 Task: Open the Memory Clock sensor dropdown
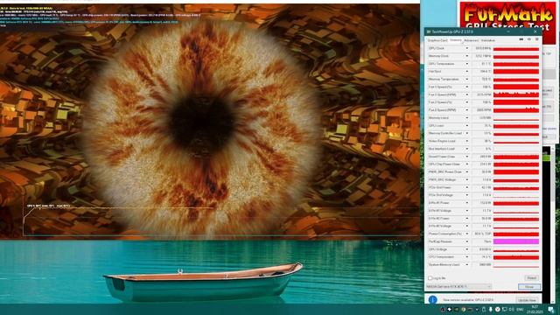click(466, 56)
